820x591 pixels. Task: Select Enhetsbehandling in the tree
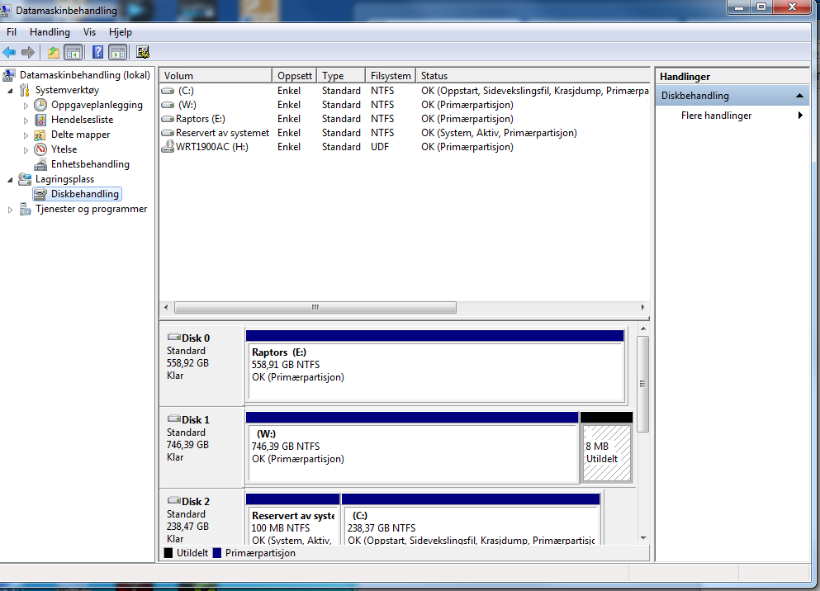(90, 164)
